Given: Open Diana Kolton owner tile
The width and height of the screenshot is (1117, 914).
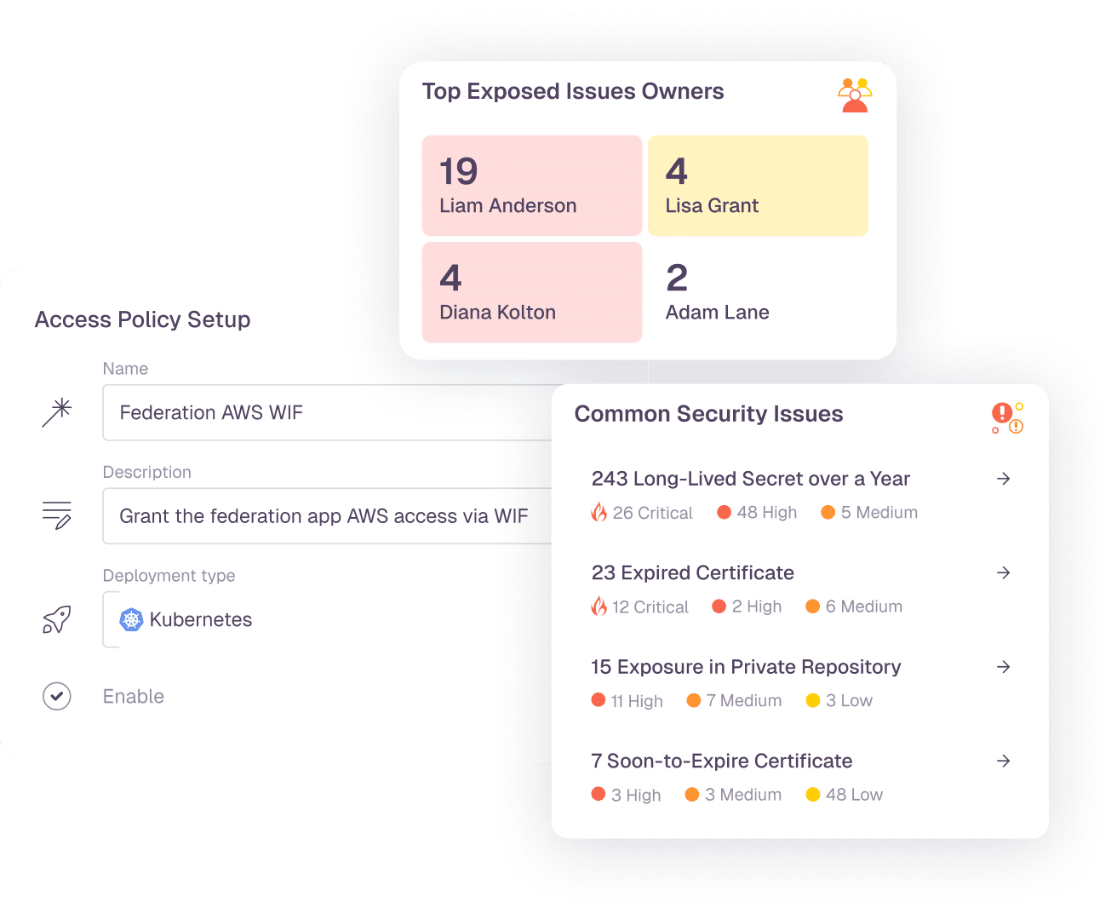Looking at the screenshot, I should coord(532,292).
